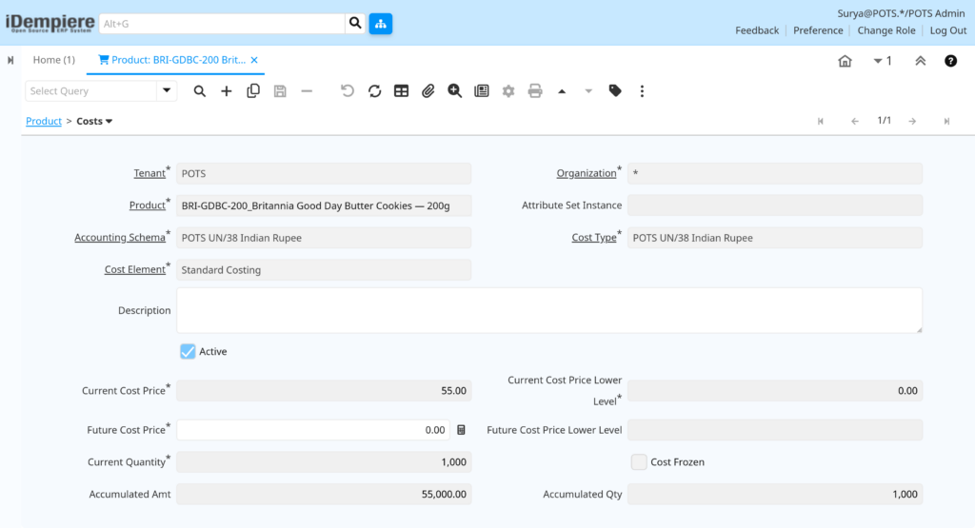Delete the record with minus icon
The image size is (975, 528).
pos(307,91)
